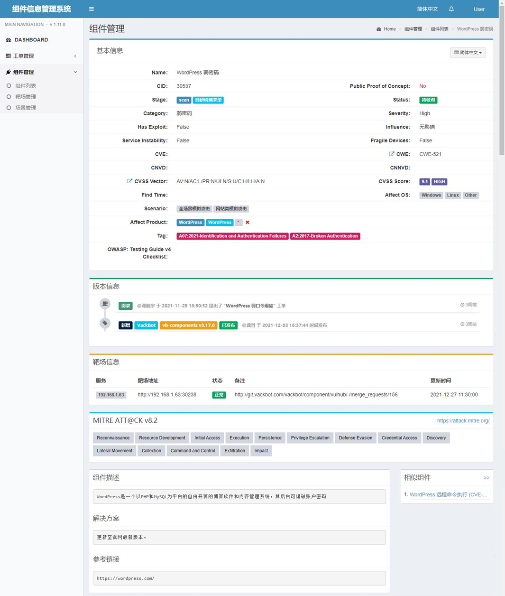Select the Initial Access ATT&CK tactic
Screen dimensions: 505x596
click(x=207, y=438)
